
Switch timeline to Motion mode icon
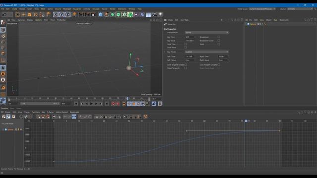click(13, 117)
